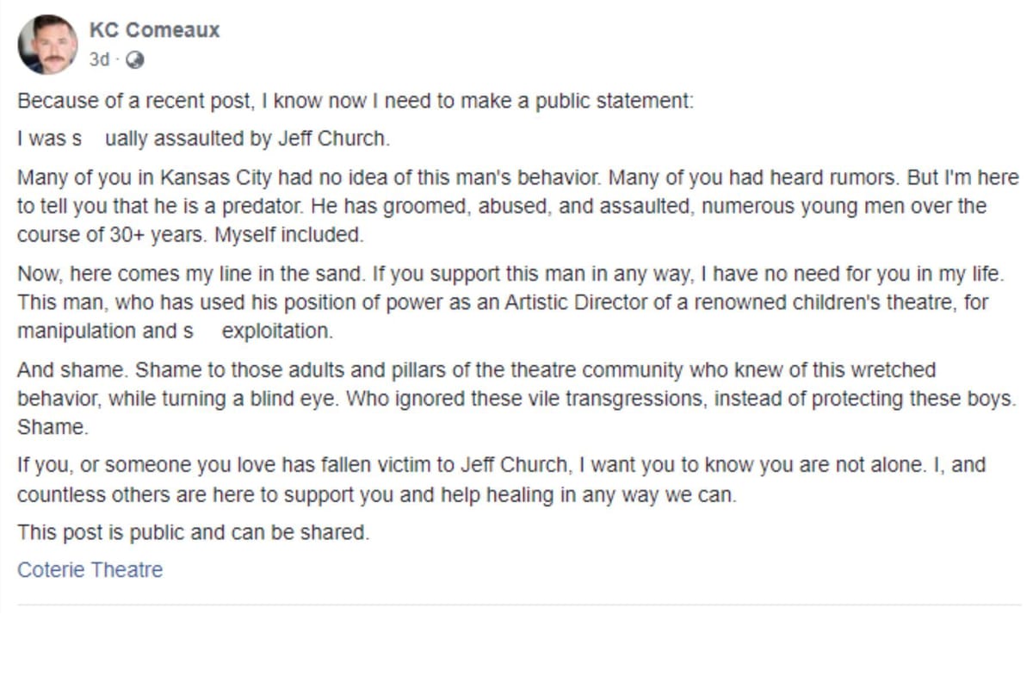Click the words "public statement" in the first line
The height and width of the screenshot is (689, 1033).
coord(614,101)
